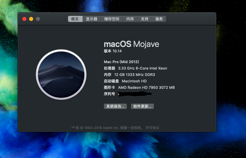Open the 服务 tab

[x=159, y=19]
